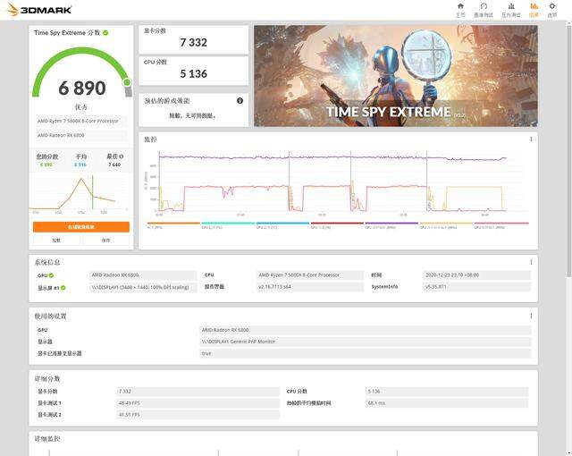The height and width of the screenshot is (456, 572).
Task: Click the AMD Ryzen 7 5800X field under the gauge
Action: point(81,121)
